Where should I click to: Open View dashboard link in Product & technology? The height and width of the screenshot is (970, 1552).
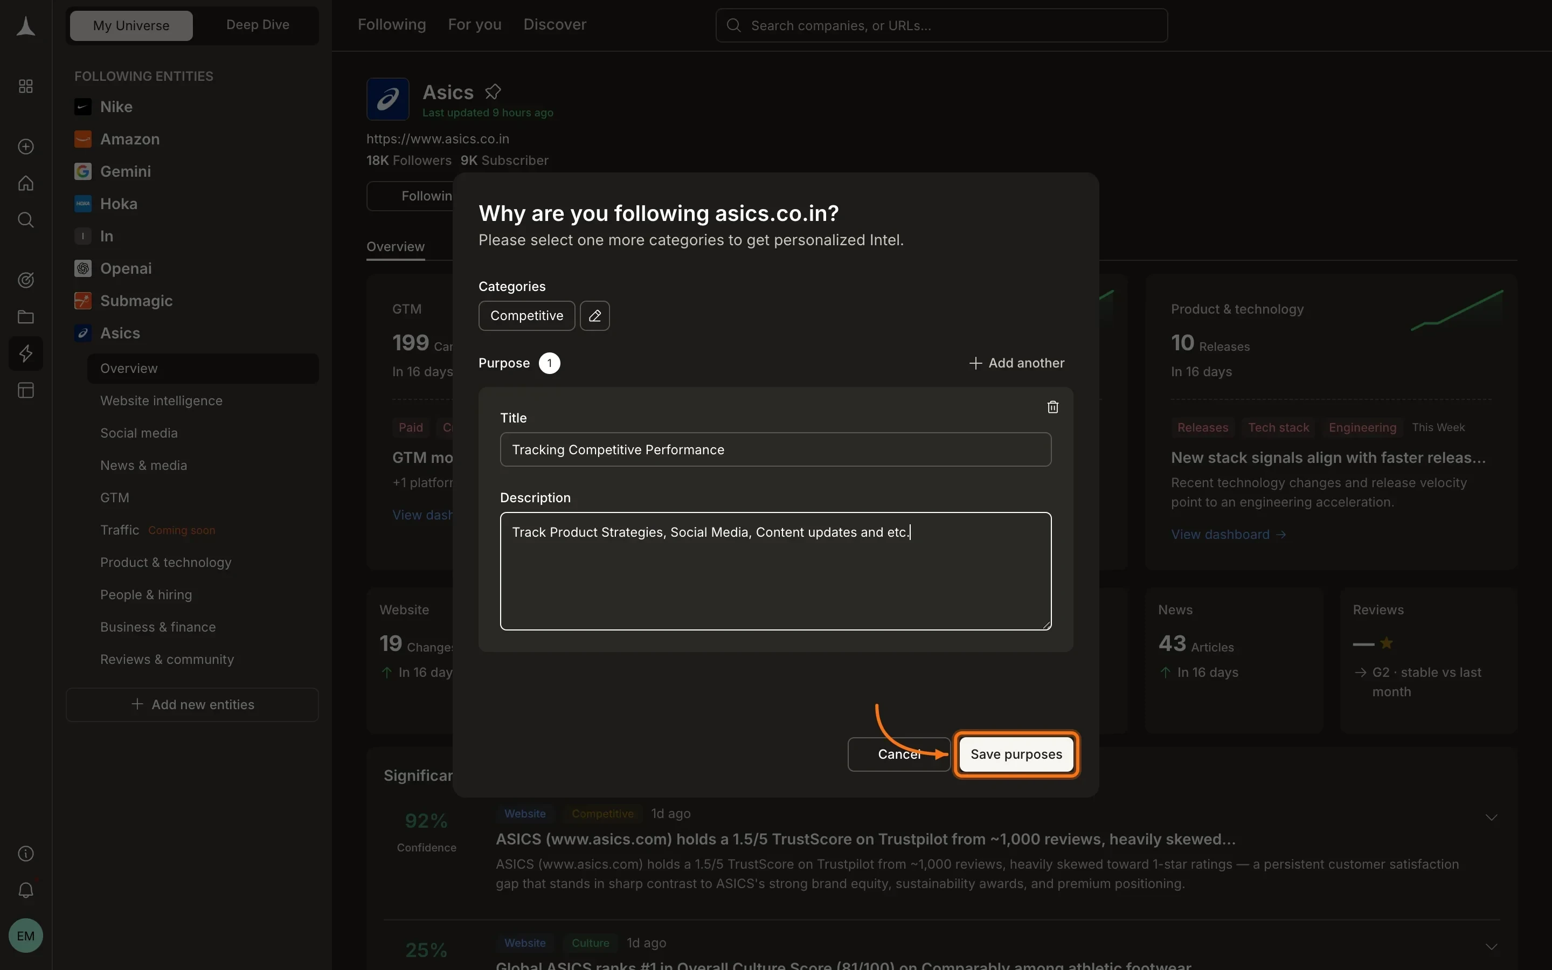pyautogui.click(x=1228, y=535)
